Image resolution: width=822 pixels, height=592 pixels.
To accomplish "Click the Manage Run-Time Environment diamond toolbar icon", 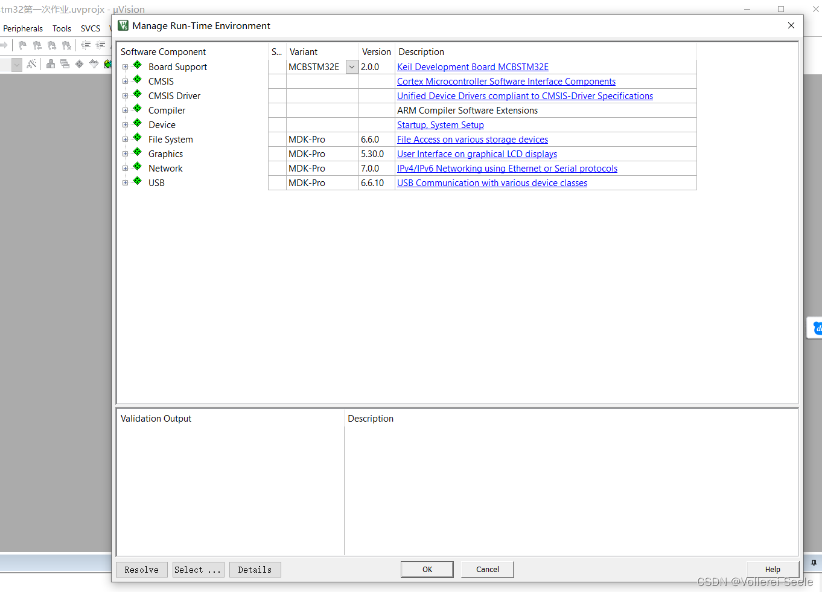I will pos(79,63).
